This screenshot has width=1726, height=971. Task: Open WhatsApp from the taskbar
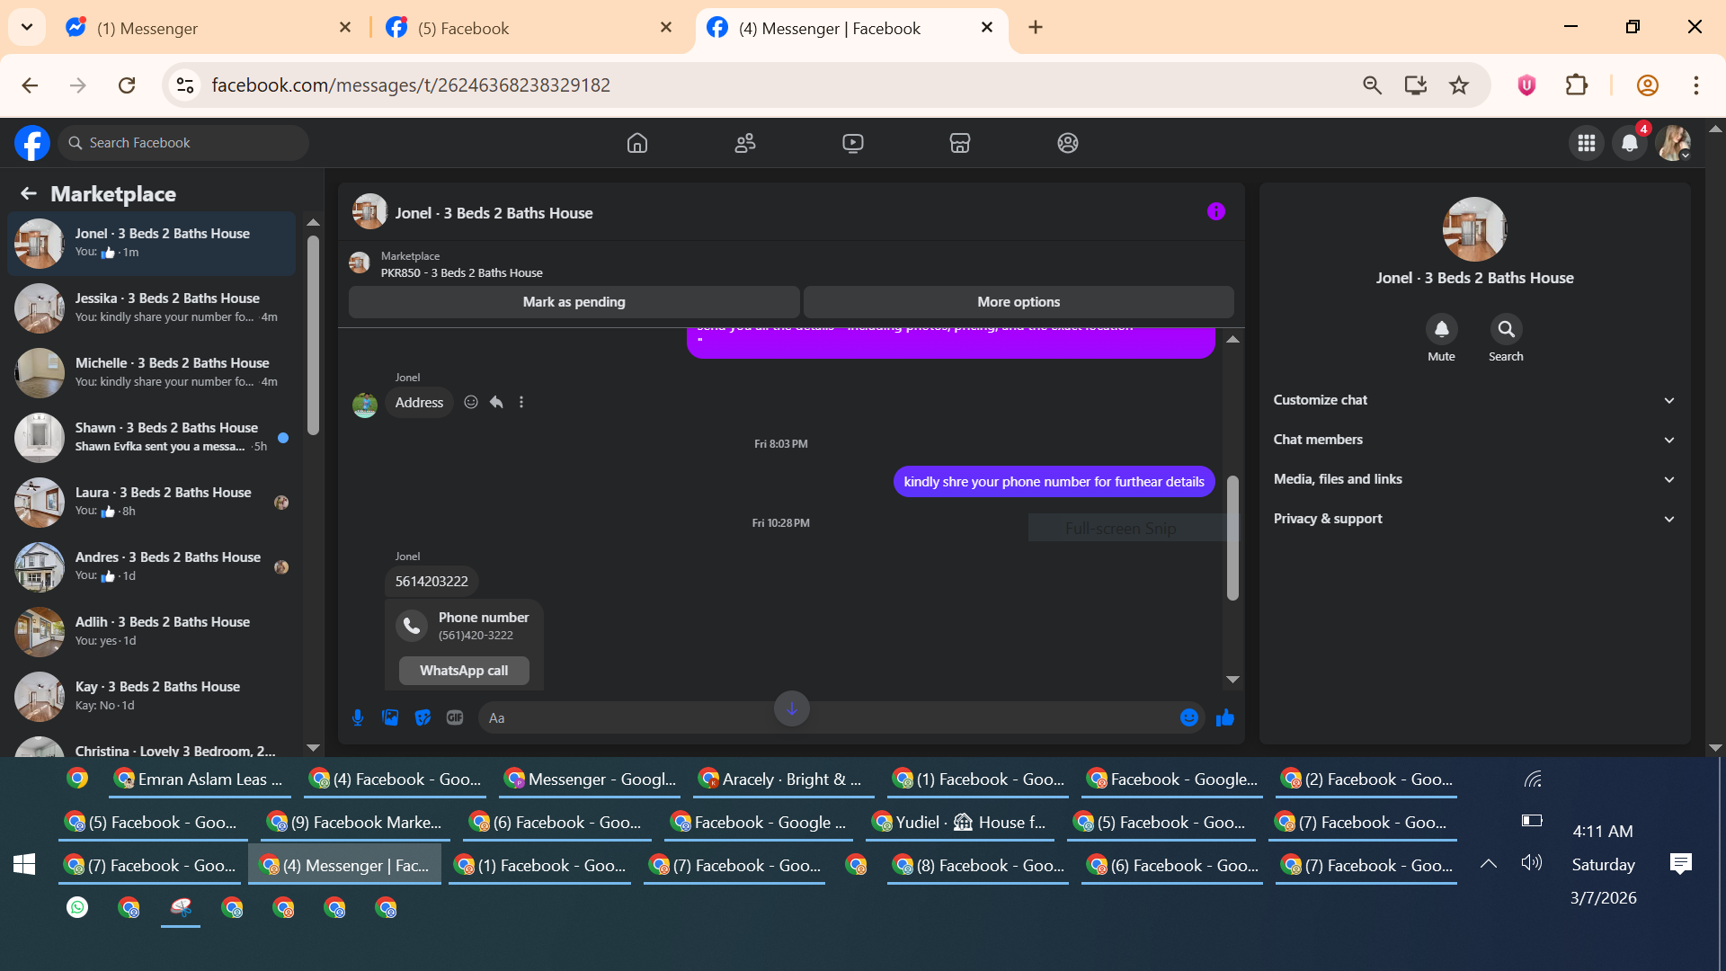tap(77, 908)
